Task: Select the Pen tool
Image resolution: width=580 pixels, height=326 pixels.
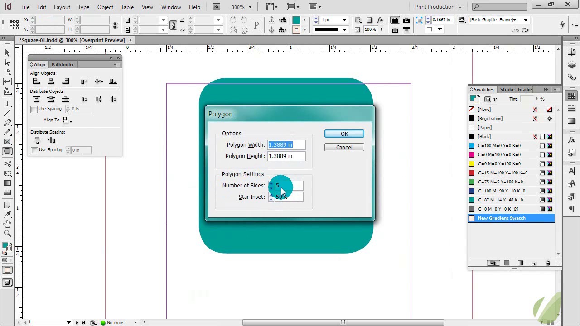Action: [8, 123]
